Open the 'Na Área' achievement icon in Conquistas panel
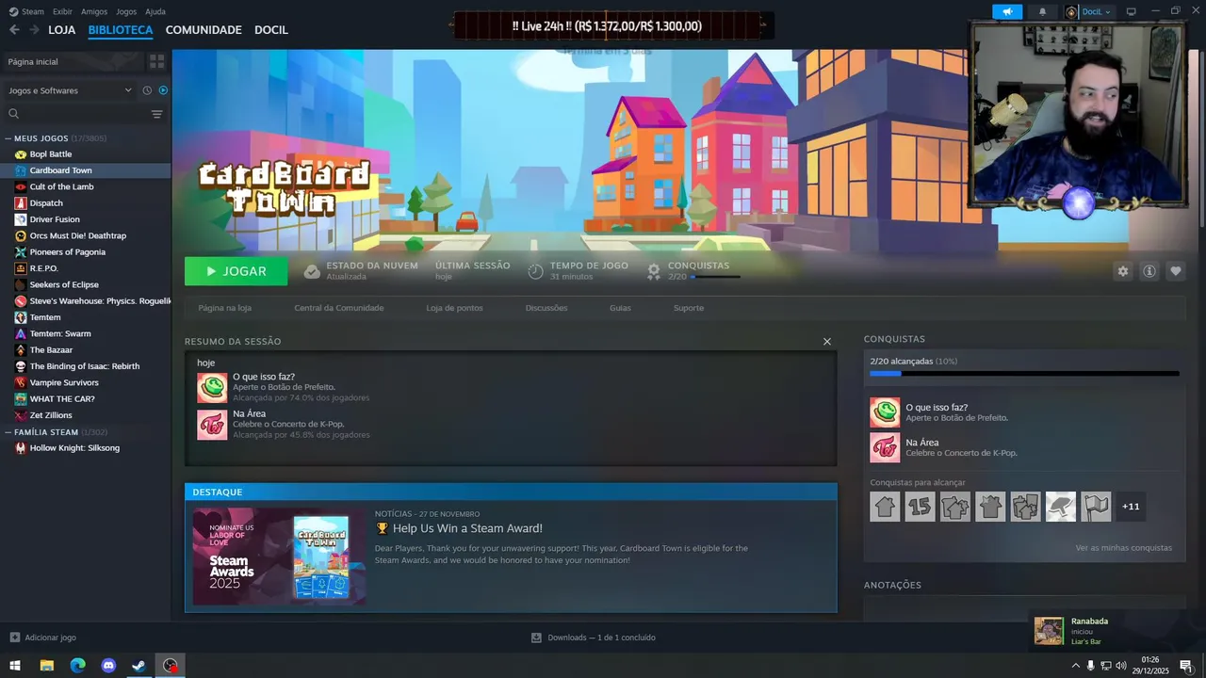This screenshot has width=1206, height=678. click(885, 447)
